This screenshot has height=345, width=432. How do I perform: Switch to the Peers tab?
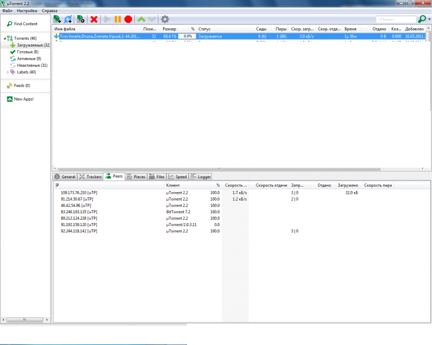click(115, 177)
